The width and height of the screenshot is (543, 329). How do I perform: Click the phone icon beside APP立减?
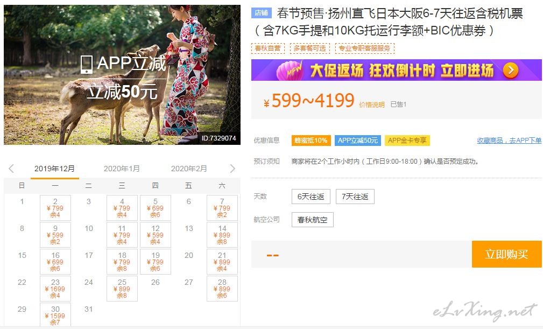tap(86, 65)
